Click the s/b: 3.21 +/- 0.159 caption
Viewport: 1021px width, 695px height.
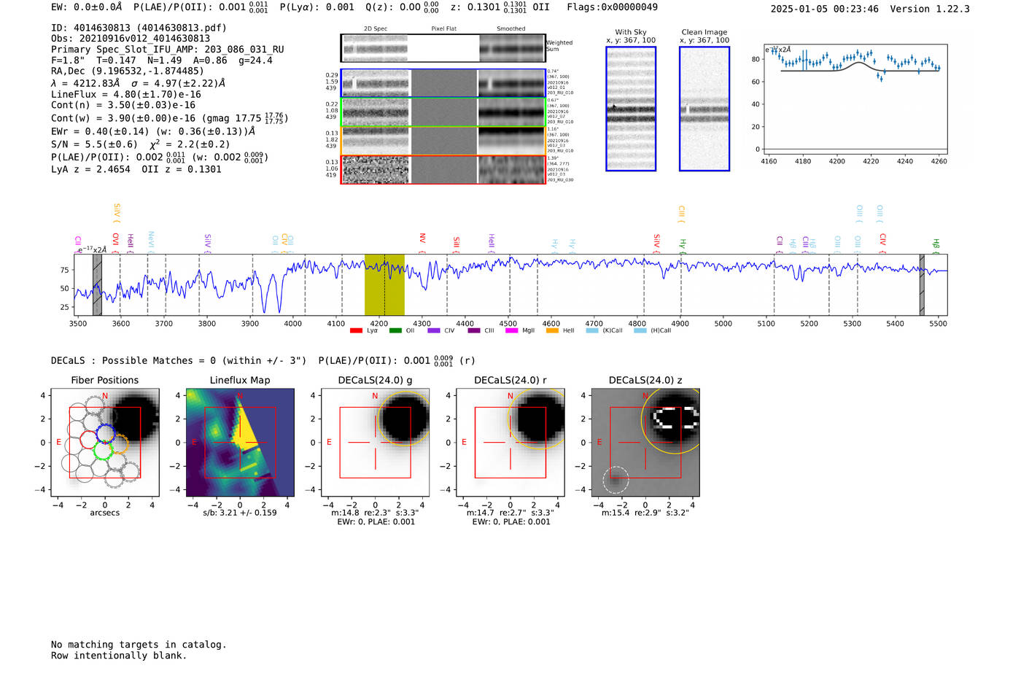[x=240, y=513]
